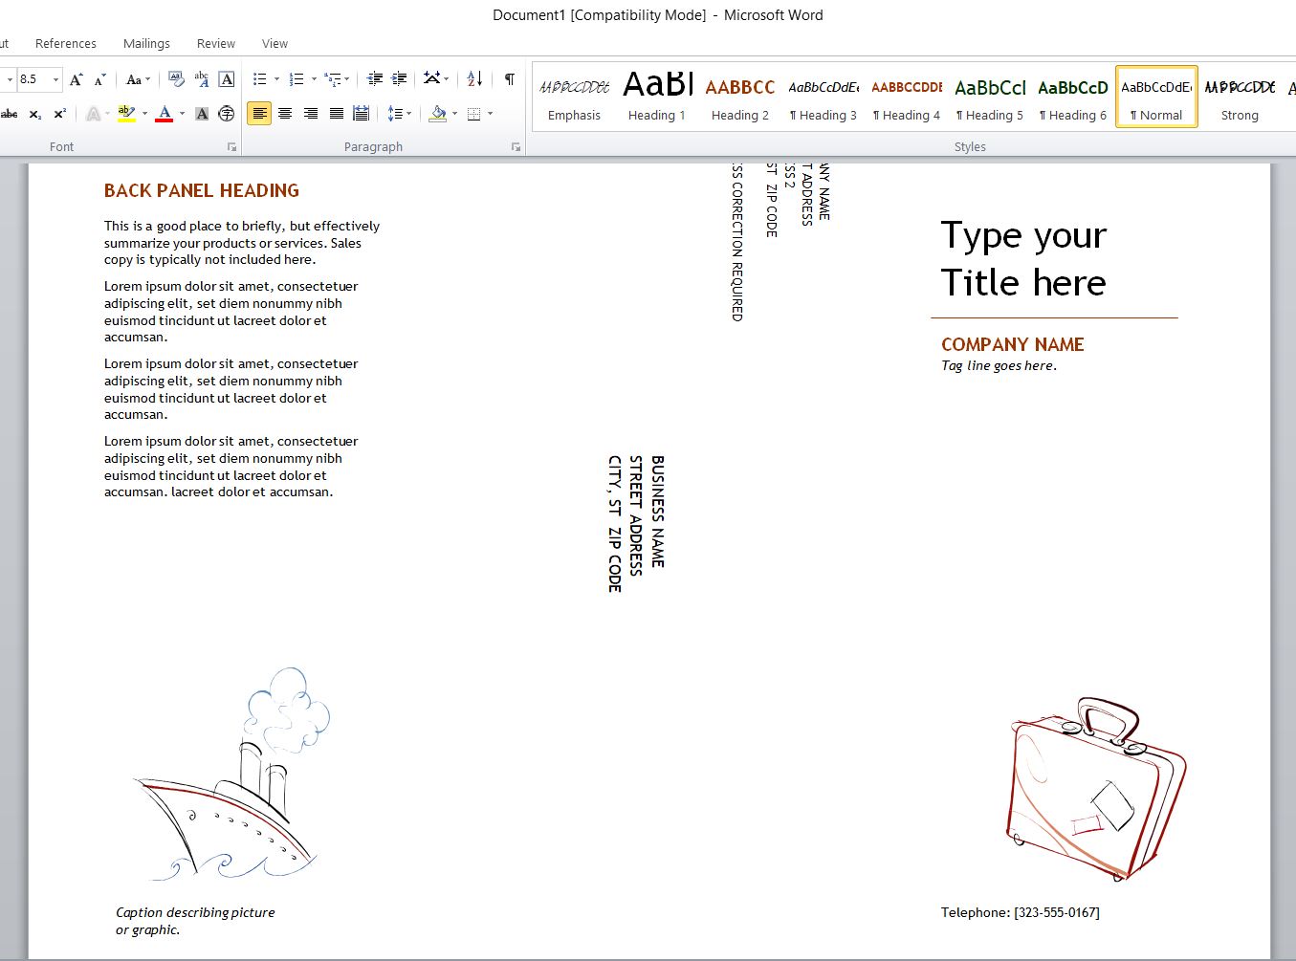Viewport: 1296px width, 961px height.
Task: Toggle Show/Hide paragraph marks
Action: pos(508,79)
